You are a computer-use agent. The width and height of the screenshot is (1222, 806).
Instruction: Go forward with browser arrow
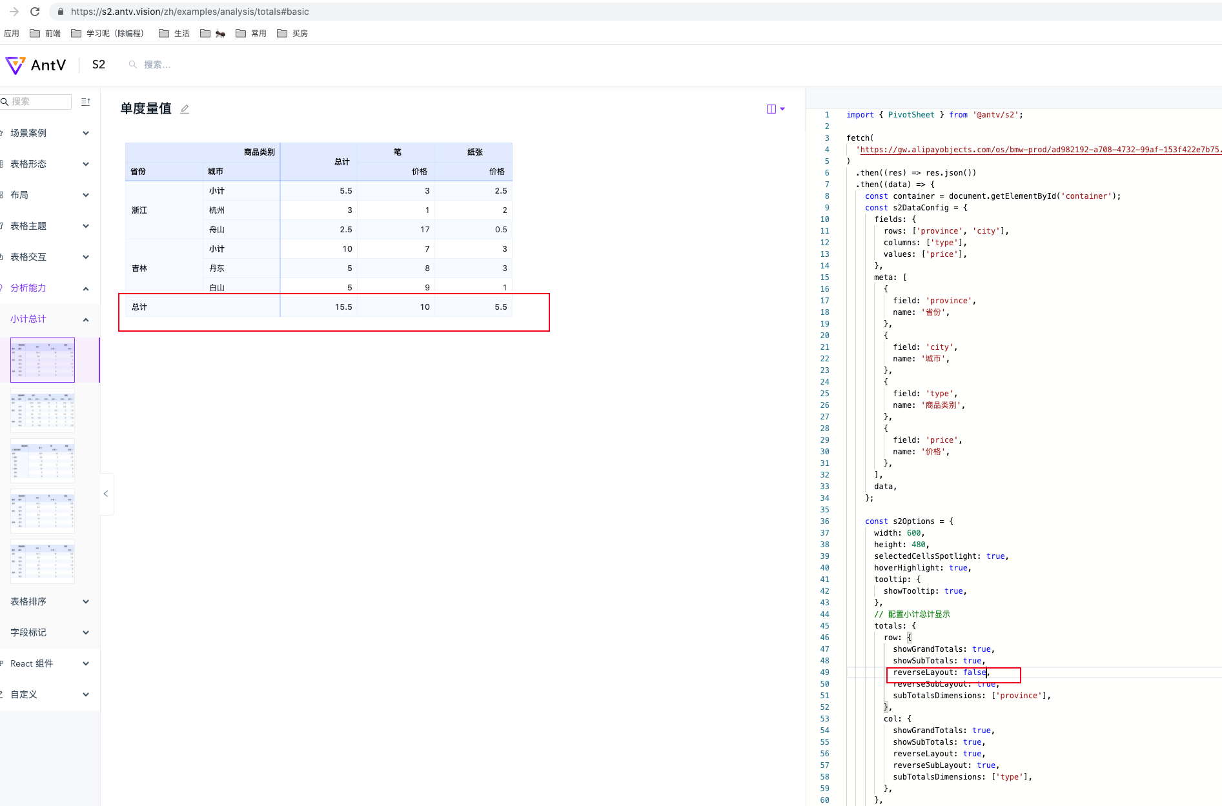pos(14,12)
